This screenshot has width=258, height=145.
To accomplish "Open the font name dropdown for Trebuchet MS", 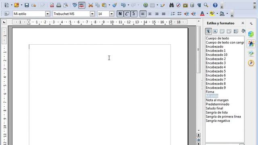I will [92, 14].
